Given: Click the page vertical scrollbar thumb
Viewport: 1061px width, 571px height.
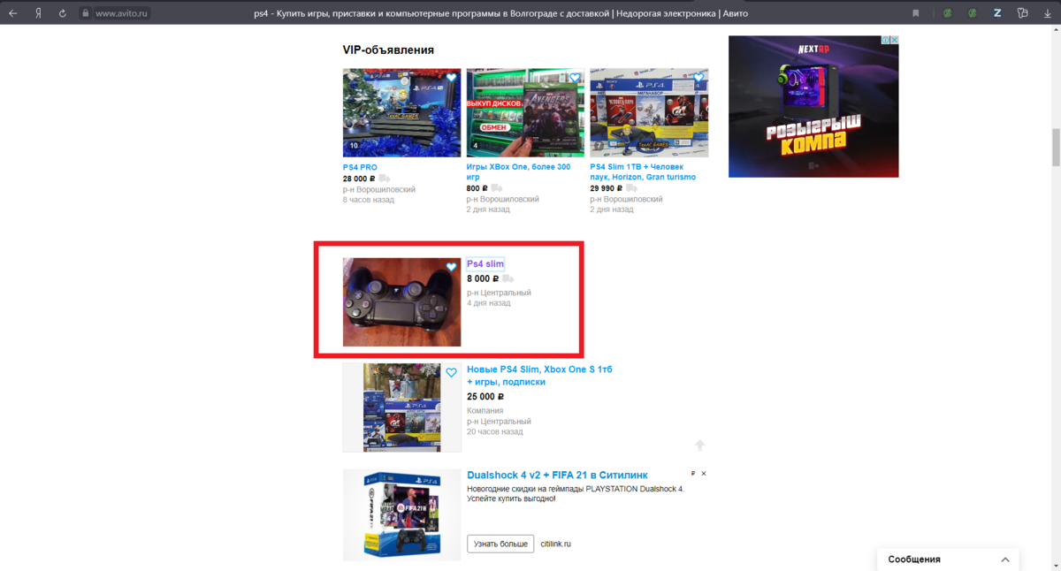Looking at the screenshot, I should 1055,147.
